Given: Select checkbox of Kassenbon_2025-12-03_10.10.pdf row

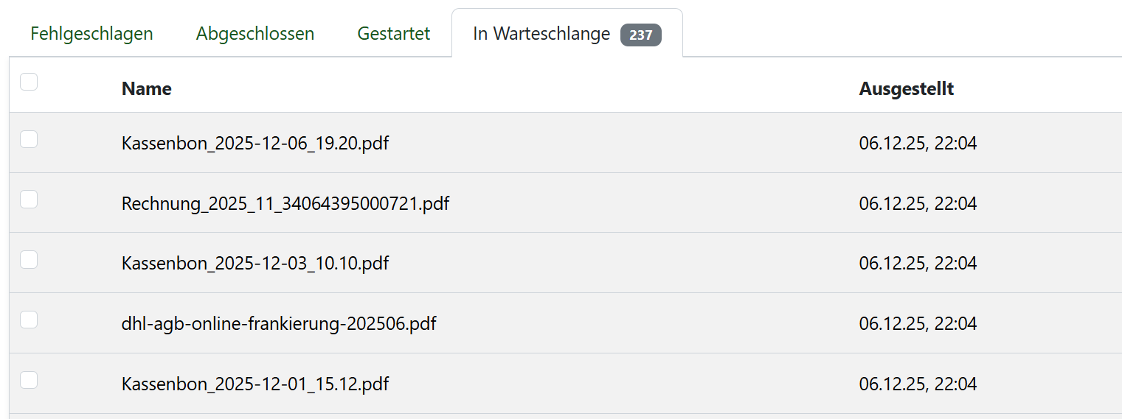Looking at the screenshot, I should [x=29, y=260].
